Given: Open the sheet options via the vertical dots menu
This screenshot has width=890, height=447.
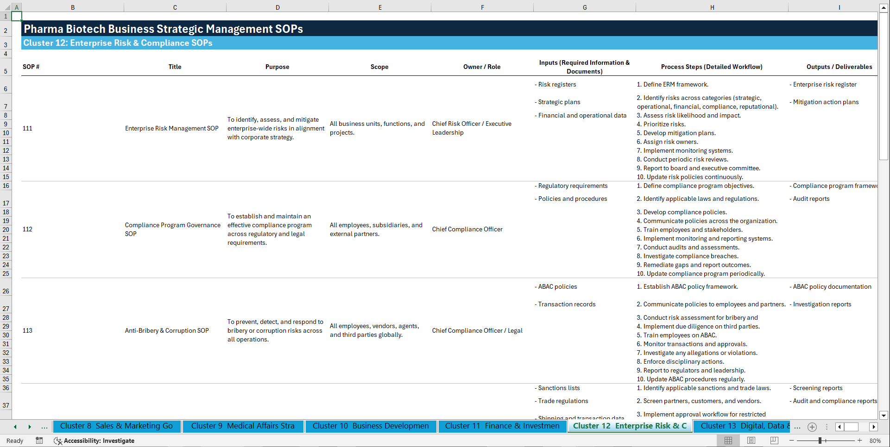Looking at the screenshot, I should coord(827,427).
